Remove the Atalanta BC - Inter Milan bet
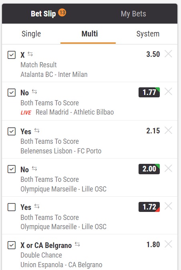This screenshot has width=181, height=270. coord(168,54)
